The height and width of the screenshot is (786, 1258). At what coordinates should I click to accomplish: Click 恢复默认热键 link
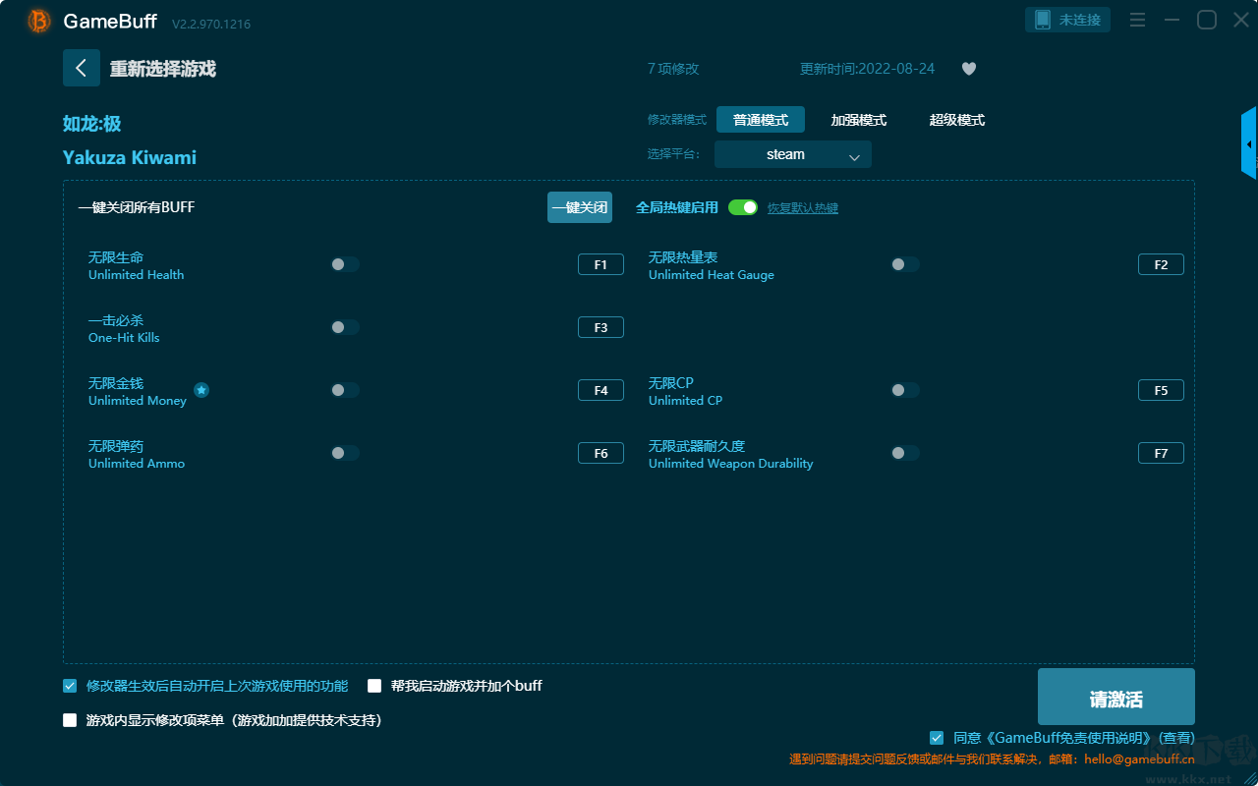point(803,208)
